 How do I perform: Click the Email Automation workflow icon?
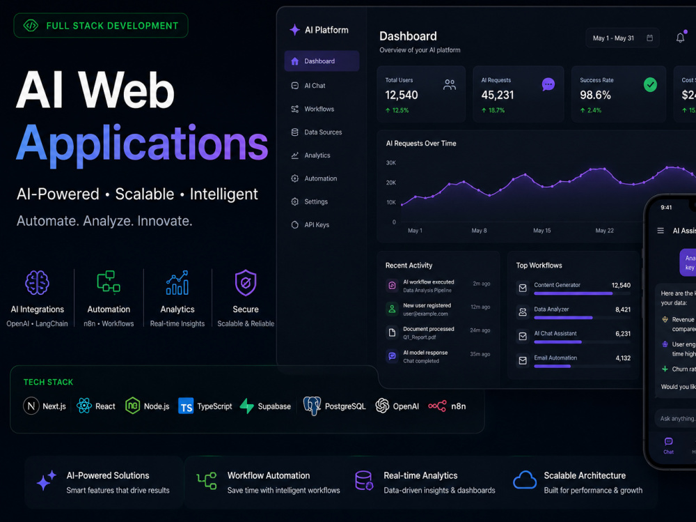tap(523, 360)
